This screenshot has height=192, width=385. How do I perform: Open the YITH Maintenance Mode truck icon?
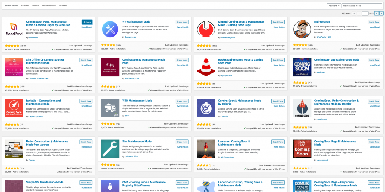coord(110,108)
